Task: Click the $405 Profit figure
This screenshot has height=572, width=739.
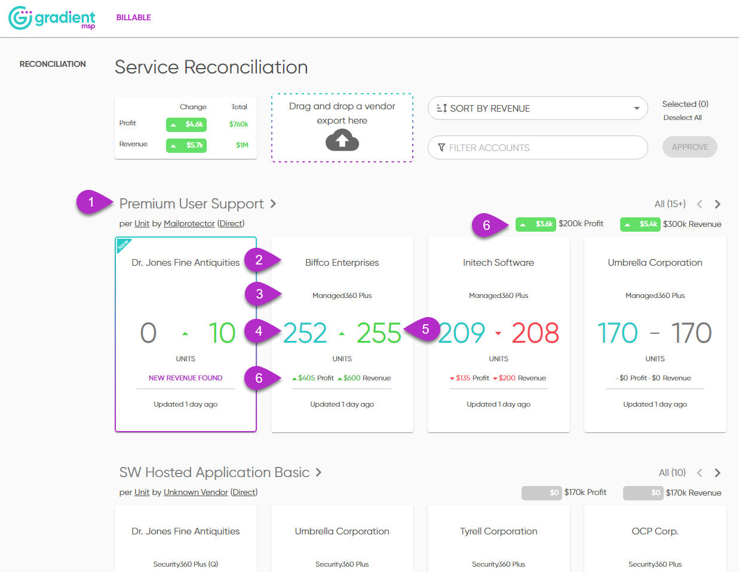Action: point(312,378)
